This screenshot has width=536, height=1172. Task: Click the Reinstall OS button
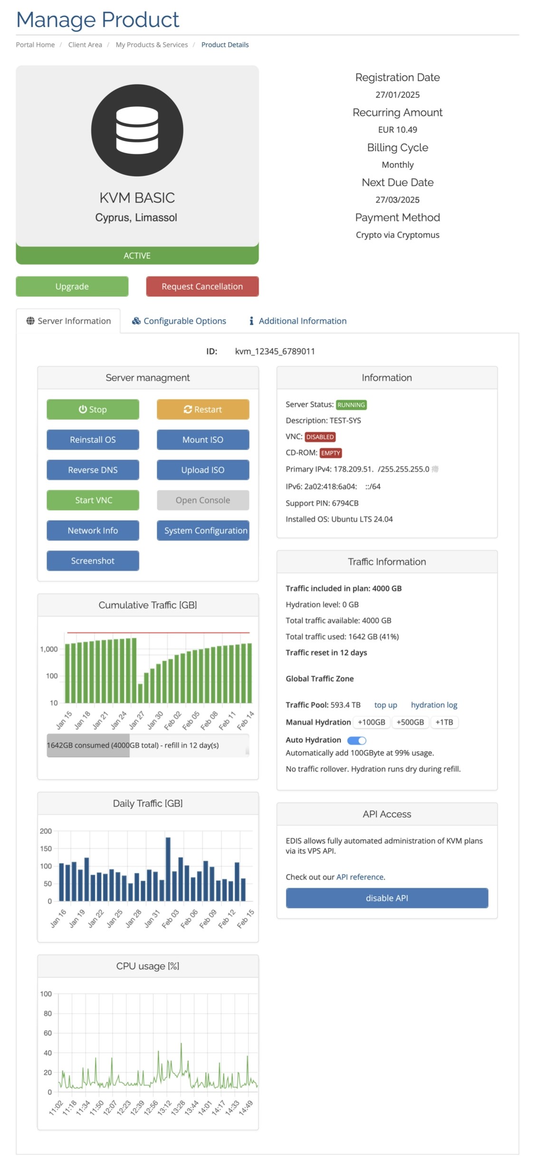93,440
